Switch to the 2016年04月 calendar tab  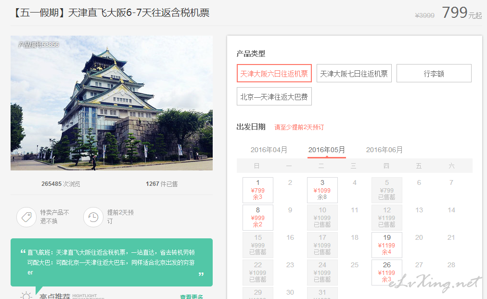coord(269,150)
